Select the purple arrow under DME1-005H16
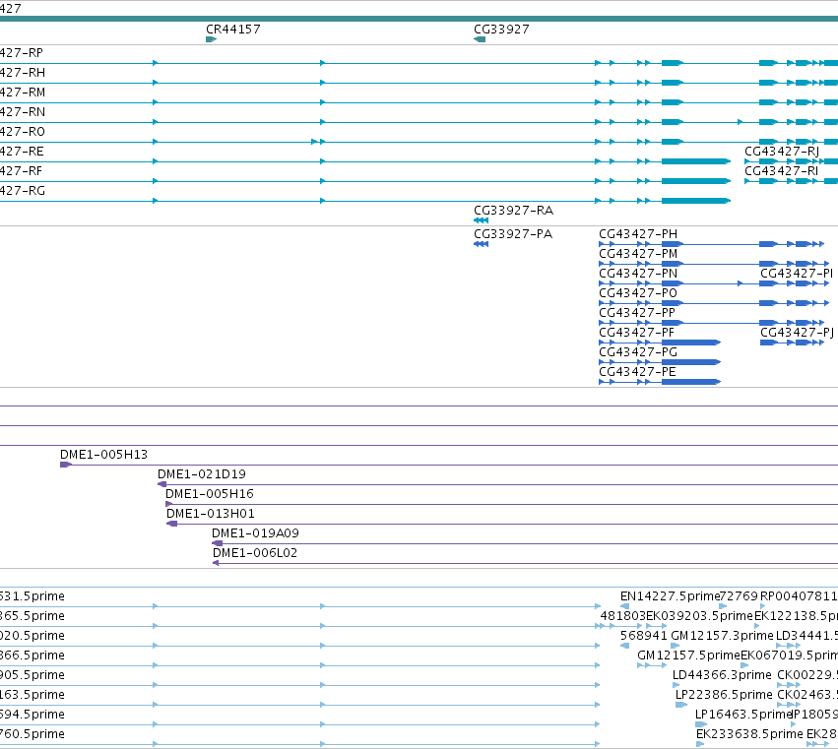 pos(169,504)
